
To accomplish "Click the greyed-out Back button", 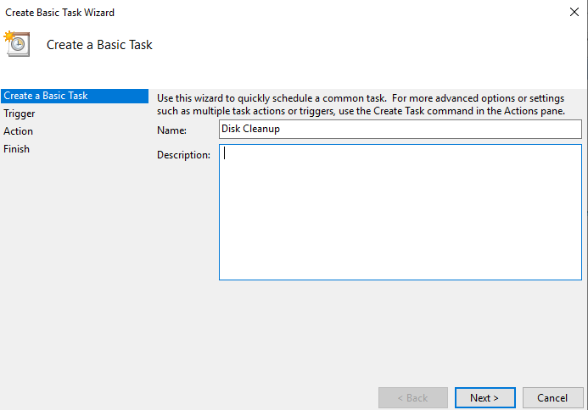I will (413, 397).
